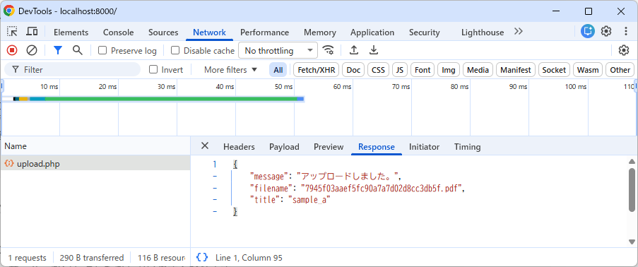Open the Application tab
The image size is (638, 267).
coord(372,32)
